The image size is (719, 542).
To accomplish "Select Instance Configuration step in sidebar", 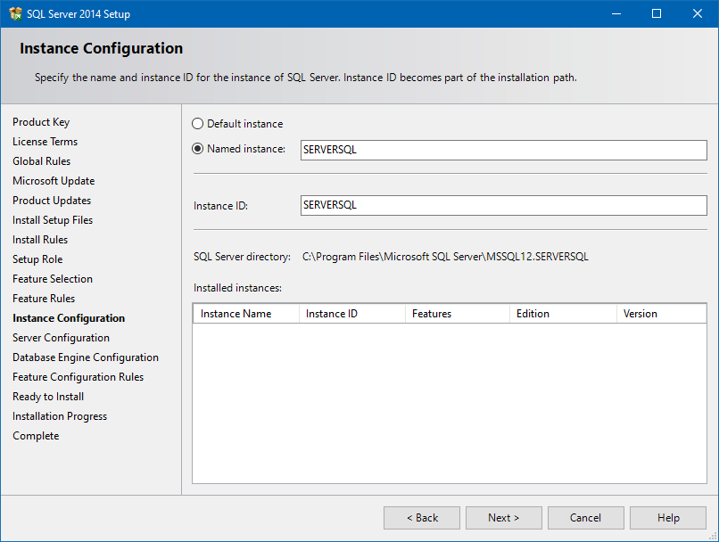I will (x=69, y=318).
